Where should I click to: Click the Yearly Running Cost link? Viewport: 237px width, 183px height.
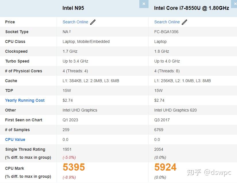(x=25, y=100)
